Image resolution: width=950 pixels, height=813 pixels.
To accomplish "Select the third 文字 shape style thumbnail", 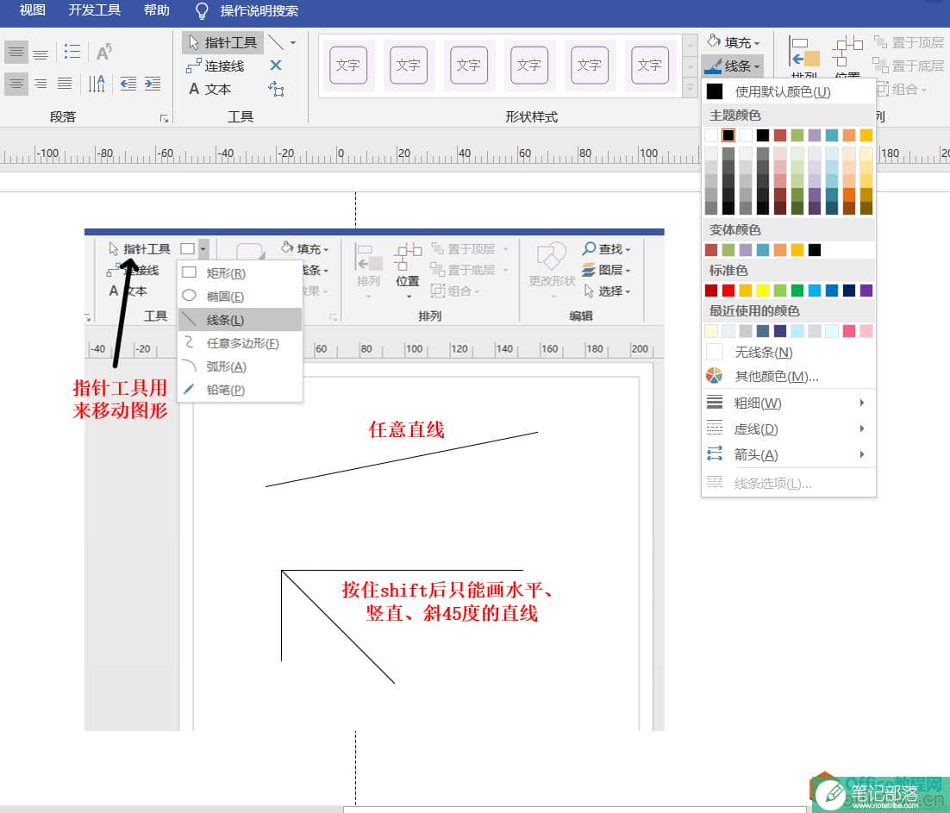I will [469, 65].
